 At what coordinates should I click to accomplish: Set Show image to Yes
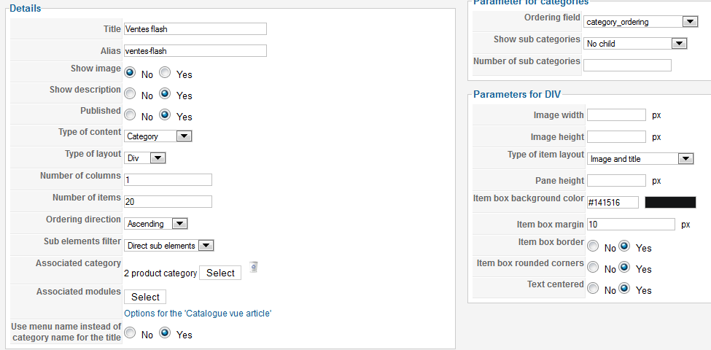coord(165,73)
